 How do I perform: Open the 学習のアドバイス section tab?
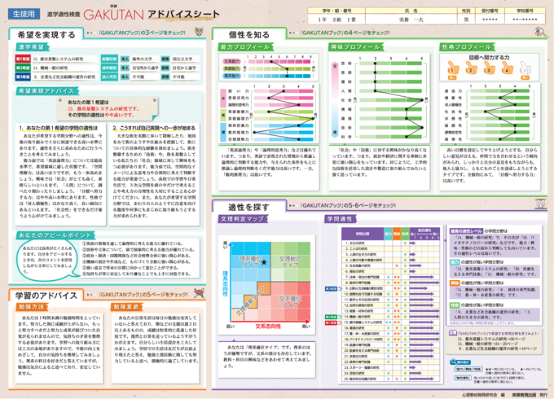46,296
